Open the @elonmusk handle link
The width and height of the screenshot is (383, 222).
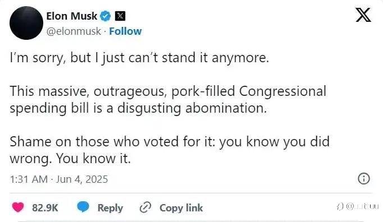tap(74, 31)
